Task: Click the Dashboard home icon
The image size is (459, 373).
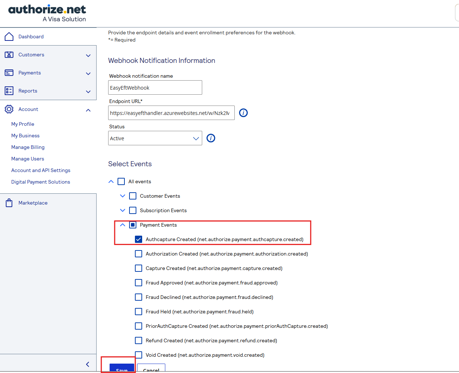Action: click(x=9, y=37)
